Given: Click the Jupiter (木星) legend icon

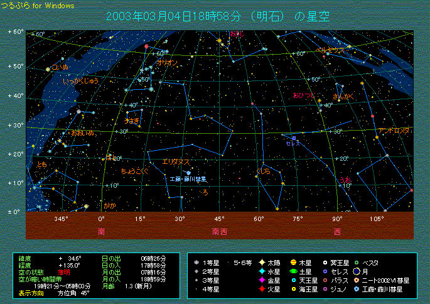Looking at the screenshot, I should [293, 263].
